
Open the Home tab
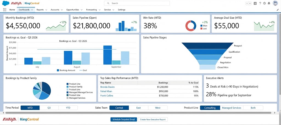click(12, 10)
